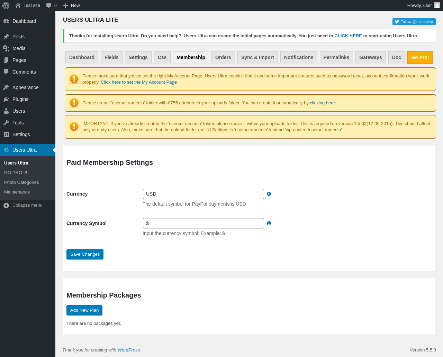Follow the 'clicking here' folder creation link
The image size is (443, 357).
(x=322, y=103)
